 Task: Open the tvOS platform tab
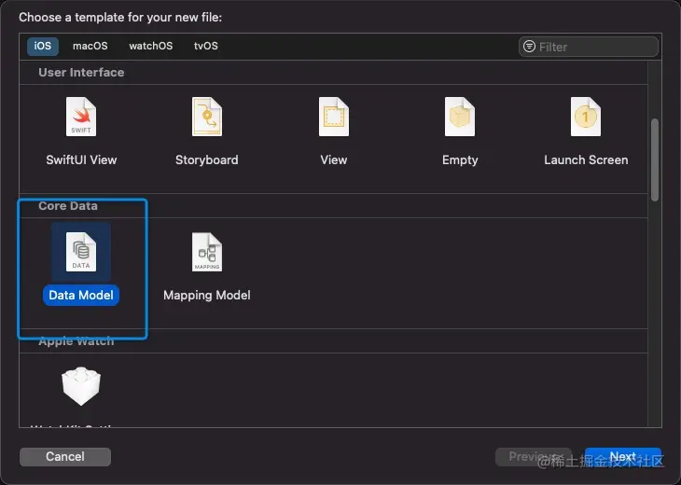click(x=206, y=46)
